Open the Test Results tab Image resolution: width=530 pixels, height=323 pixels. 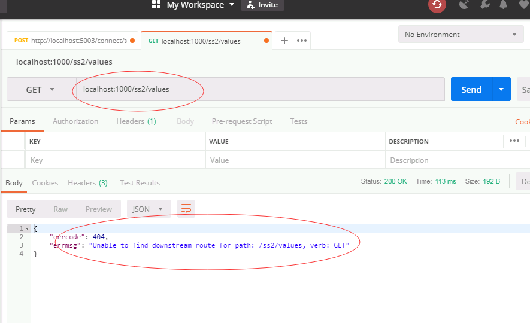pos(140,183)
